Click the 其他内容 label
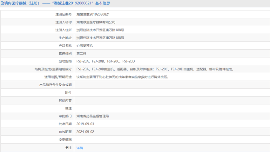The width and height of the screenshot is (270, 152). [65, 100]
